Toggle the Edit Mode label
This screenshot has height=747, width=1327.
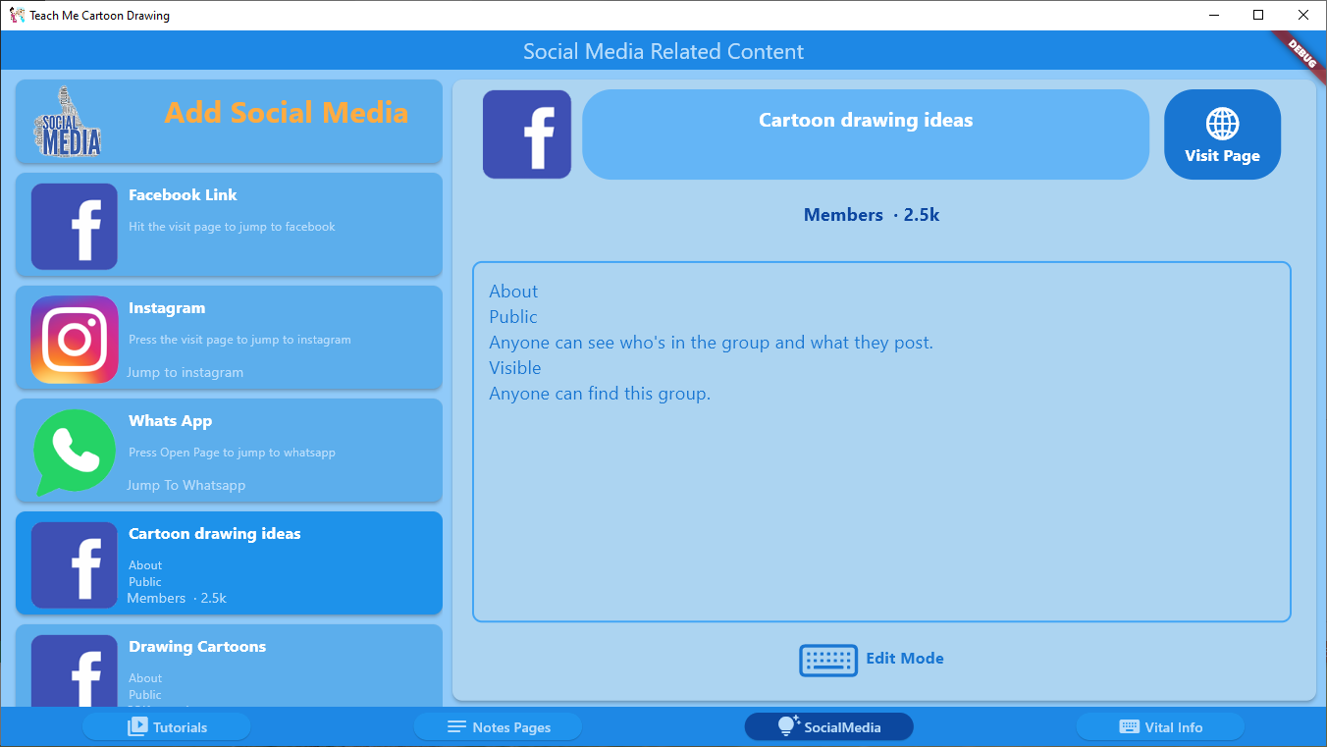click(905, 659)
